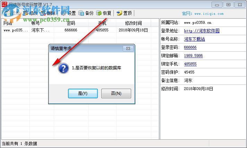Image resolution: width=247 pixels, height=148 pixels.
Task: Click the 密码 column header
Action: point(71,23)
